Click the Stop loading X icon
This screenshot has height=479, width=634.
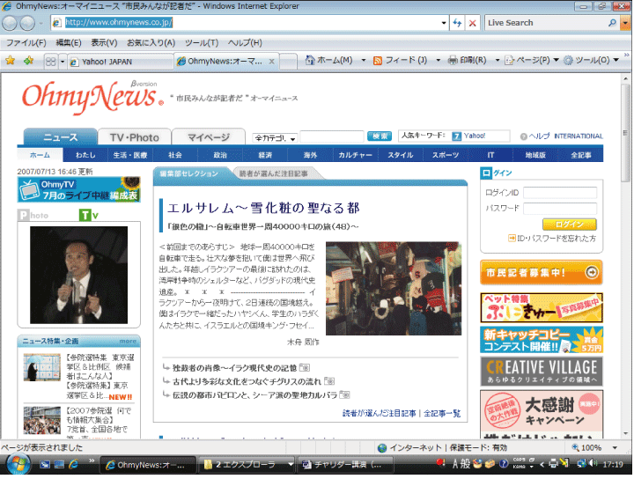click(473, 23)
